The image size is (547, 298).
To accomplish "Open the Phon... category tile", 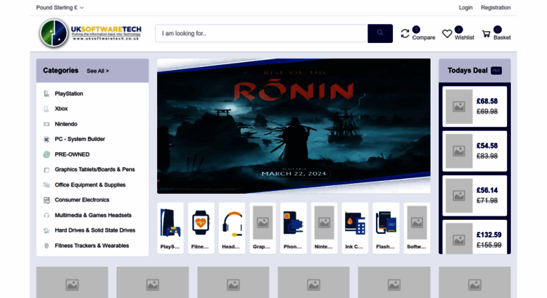I will pyautogui.click(x=293, y=228).
